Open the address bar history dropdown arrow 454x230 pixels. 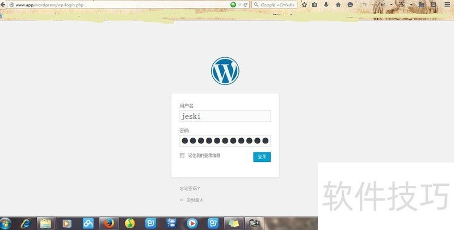click(x=239, y=5)
